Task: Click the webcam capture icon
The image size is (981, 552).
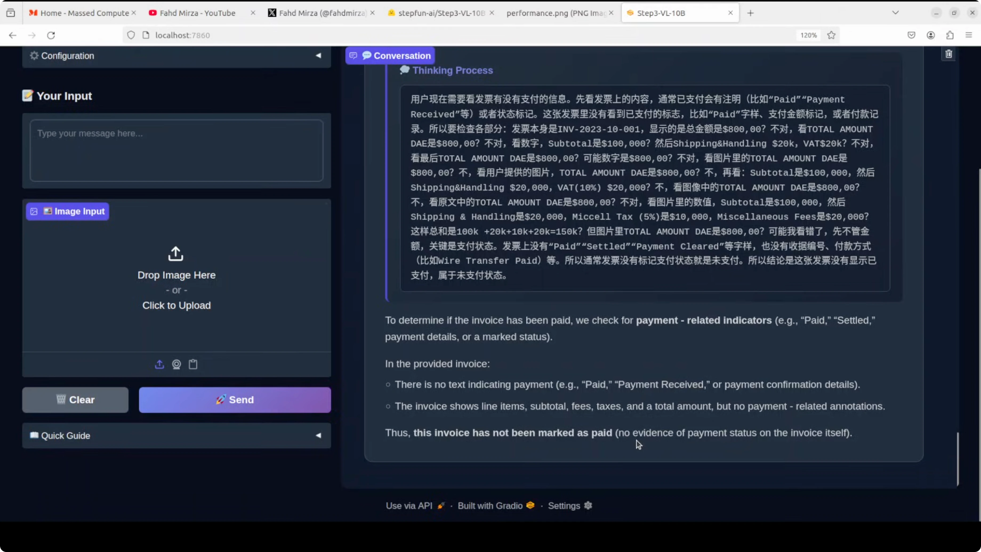Action: 176,364
